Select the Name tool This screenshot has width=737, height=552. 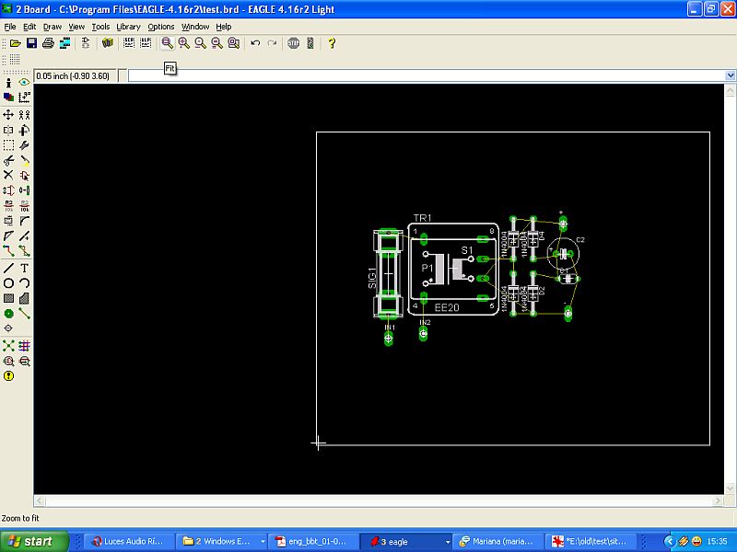tap(8, 205)
